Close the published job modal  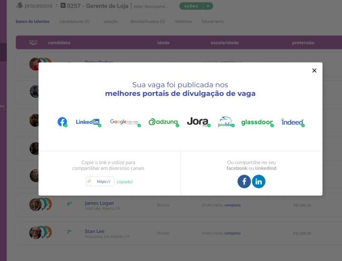[314, 70]
